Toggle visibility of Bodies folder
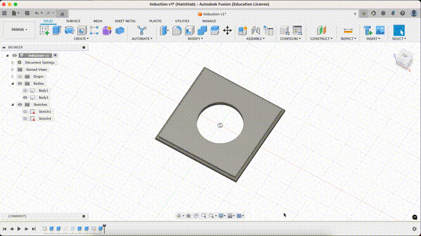Image resolution: width=421 pixels, height=236 pixels. pos(20,84)
